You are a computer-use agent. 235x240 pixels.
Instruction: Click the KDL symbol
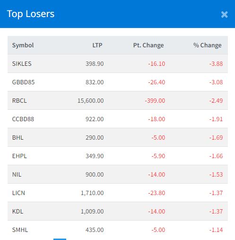coord(17,212)
